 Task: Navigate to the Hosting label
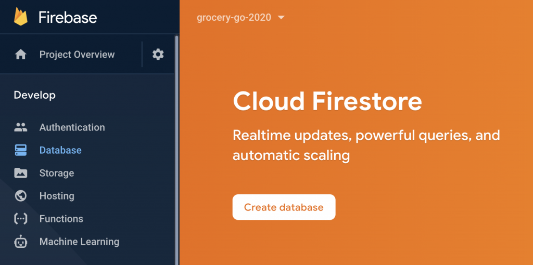57,196
